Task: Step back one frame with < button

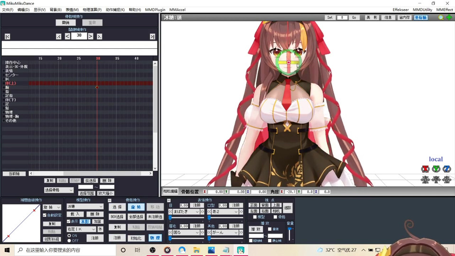Action: point(67,37)
